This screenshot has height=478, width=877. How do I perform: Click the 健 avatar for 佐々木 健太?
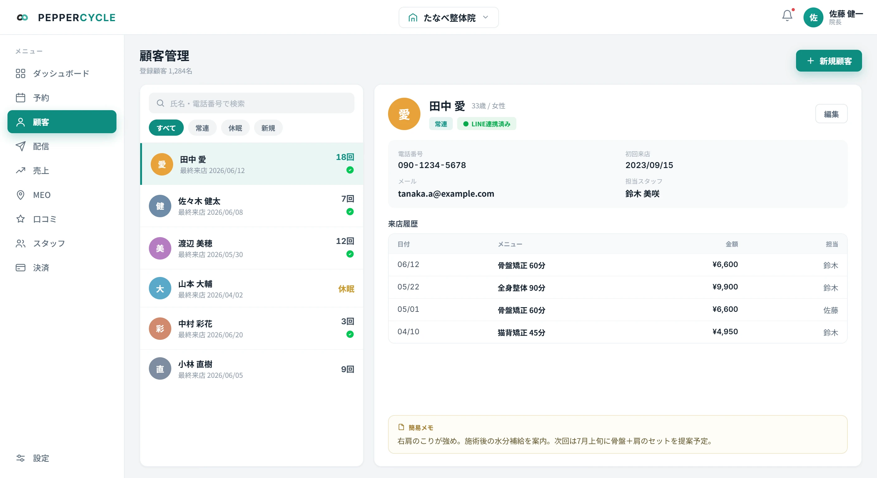[x=160, y=206]
